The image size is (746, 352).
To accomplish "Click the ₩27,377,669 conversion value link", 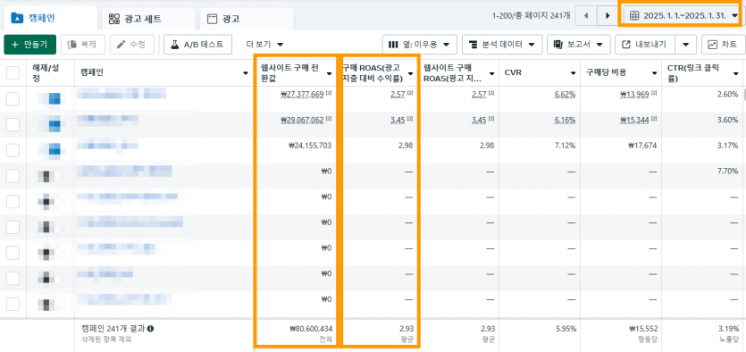I will coord(302,94).
